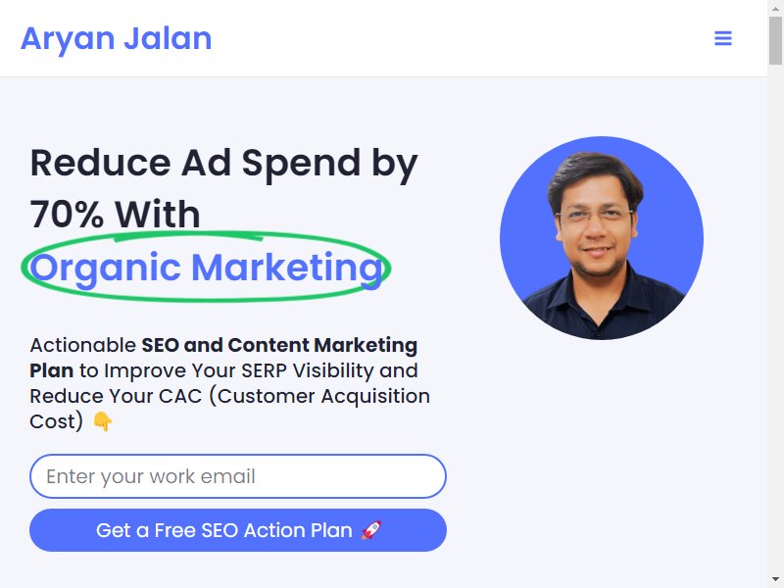
Task: Click the Enter your work email placeholder
Action: 151,476
